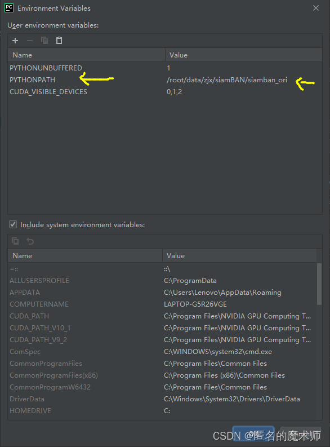
Task: Sort user variables by Value header
Action: coord(244,55)
